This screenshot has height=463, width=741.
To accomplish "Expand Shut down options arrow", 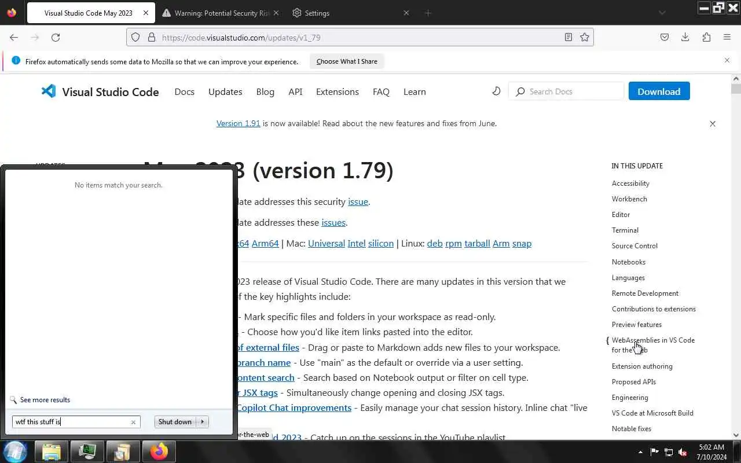I will tap(202, 422).
